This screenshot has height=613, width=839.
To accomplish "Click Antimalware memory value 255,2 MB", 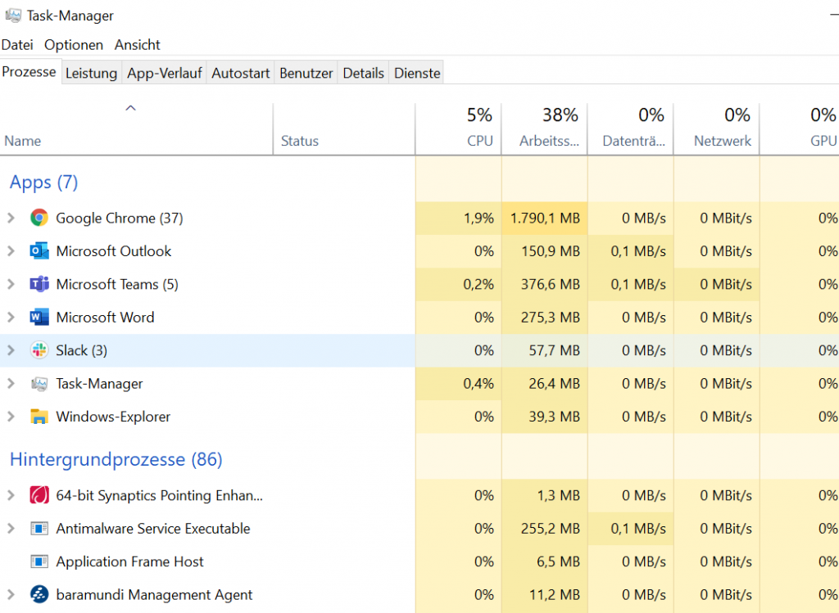I will tap(550, 529).
